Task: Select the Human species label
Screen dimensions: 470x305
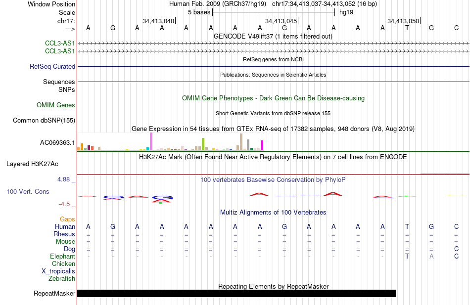Action: (65, 227)
